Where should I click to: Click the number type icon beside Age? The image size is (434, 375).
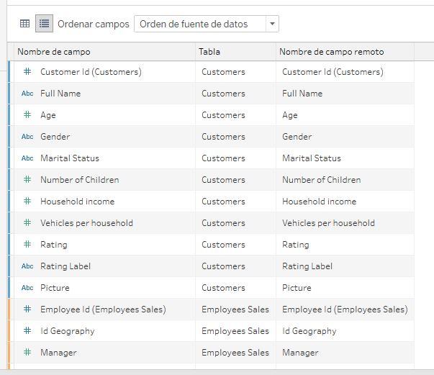tap(27, 115)
